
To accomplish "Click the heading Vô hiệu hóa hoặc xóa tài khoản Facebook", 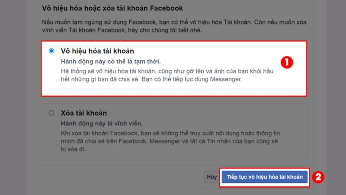I will [x=112, y=8].
